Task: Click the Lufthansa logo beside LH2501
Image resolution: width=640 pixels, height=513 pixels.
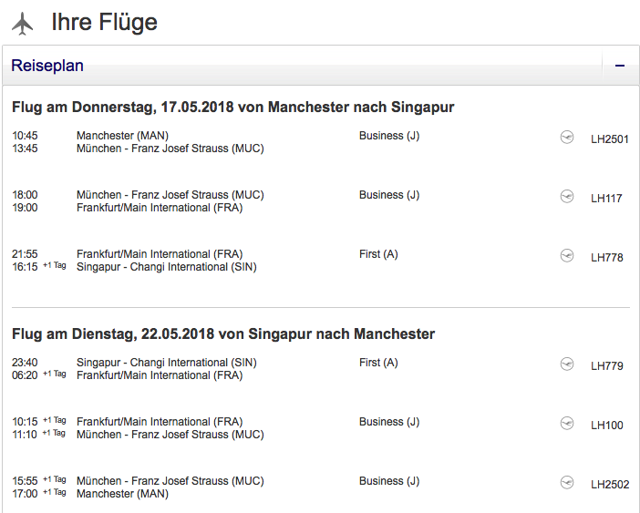Action: pyautogui.click(x=567, y=137)
